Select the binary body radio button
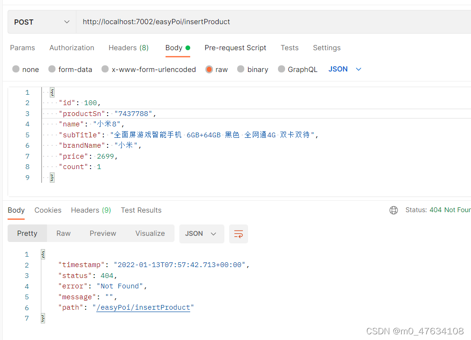 pyautogui.click(x=240, y=69)
